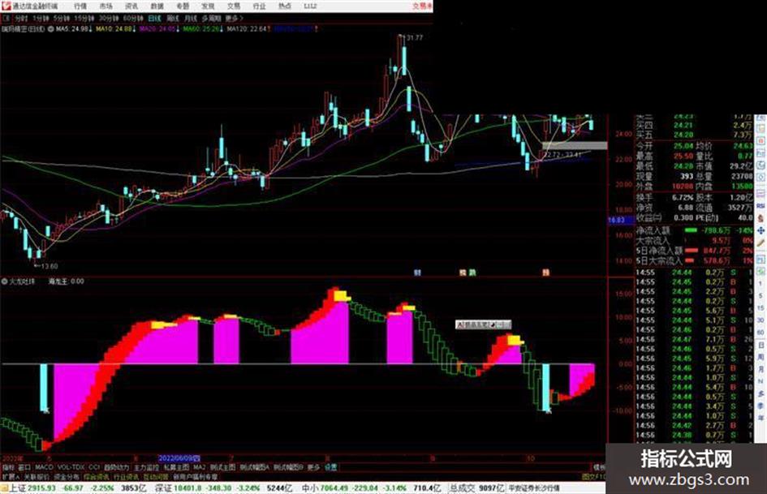This screenshot has height=494, width=767.
Task: Click the 换手 6.72% value
Action: click(683, 198)
